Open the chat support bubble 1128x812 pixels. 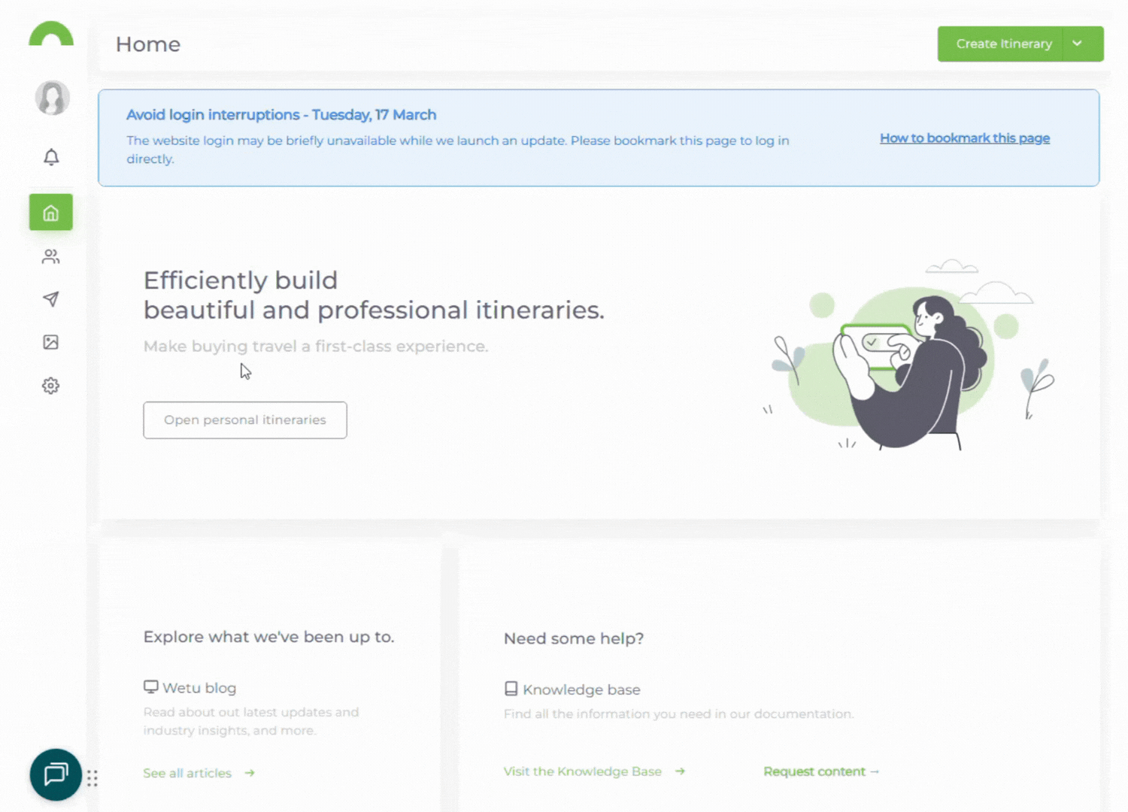point(55,774)
